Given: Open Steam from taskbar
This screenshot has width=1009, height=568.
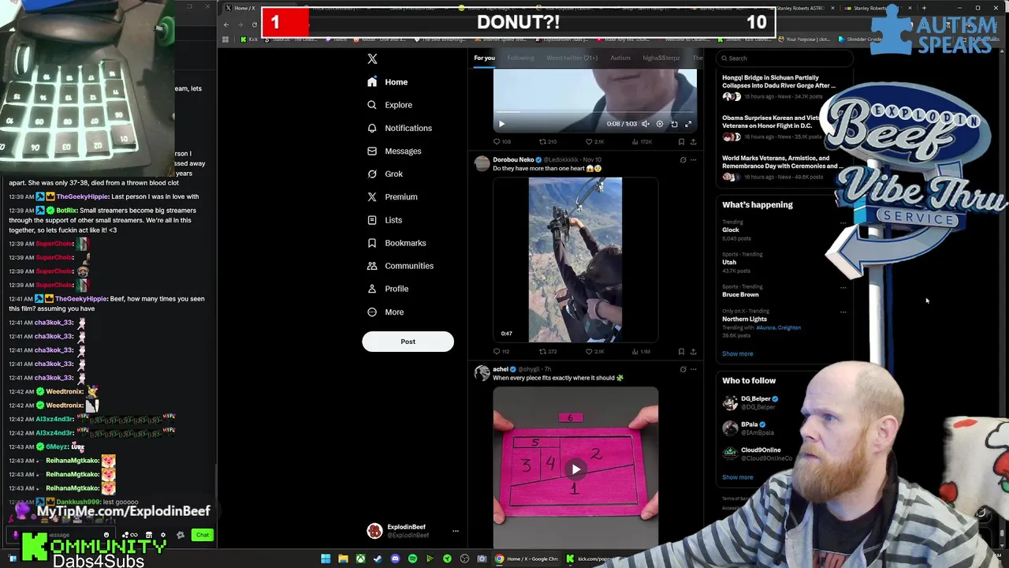Looking at the screenshot, I should pos(378,559).
